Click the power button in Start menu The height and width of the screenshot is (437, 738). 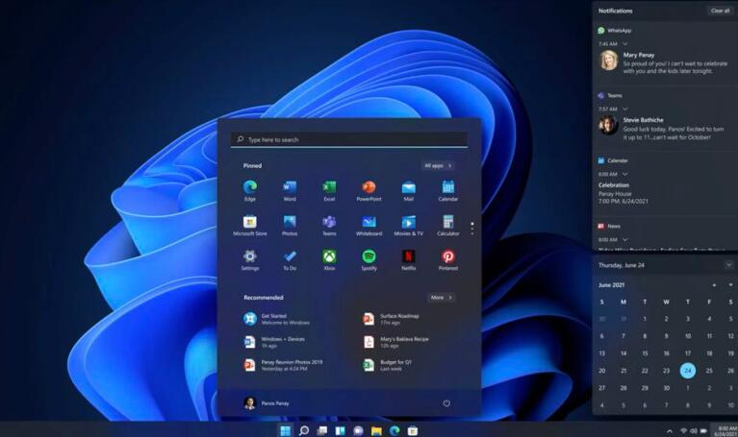click(446, 403)
